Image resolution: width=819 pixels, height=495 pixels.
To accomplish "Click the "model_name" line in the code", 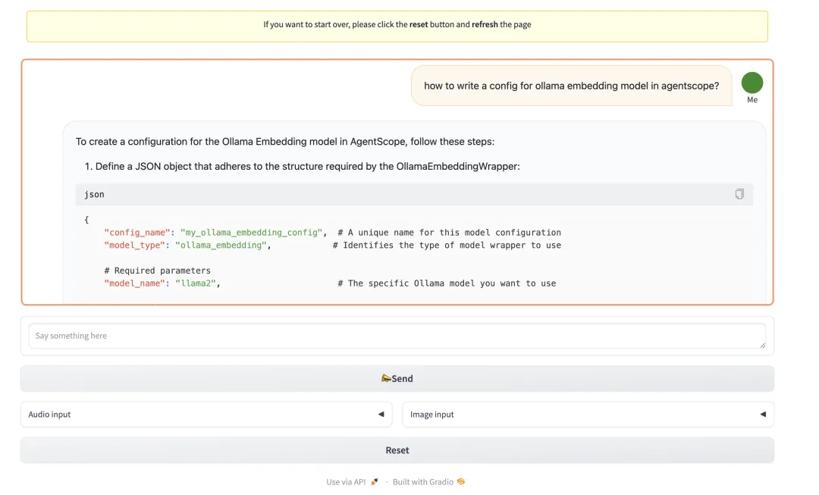I will 329,284.
